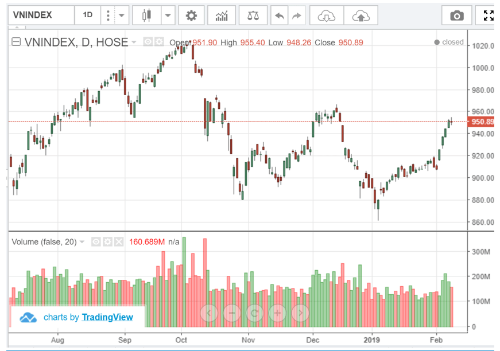Take a chart snapshot with camera
Viewport: 500px width, 351px height.
point(457,15)
